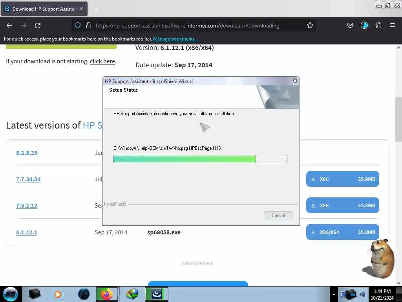Screen dimensions: 402x302
Task: Open a new tab with plus button
Action: [96, 9]
